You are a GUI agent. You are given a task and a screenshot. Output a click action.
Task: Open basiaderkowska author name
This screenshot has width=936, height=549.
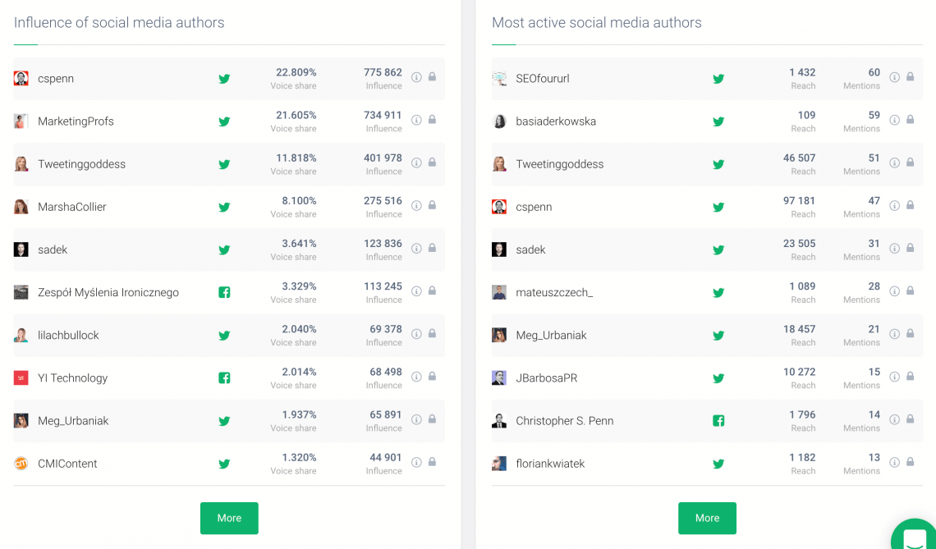pos(556,121)
